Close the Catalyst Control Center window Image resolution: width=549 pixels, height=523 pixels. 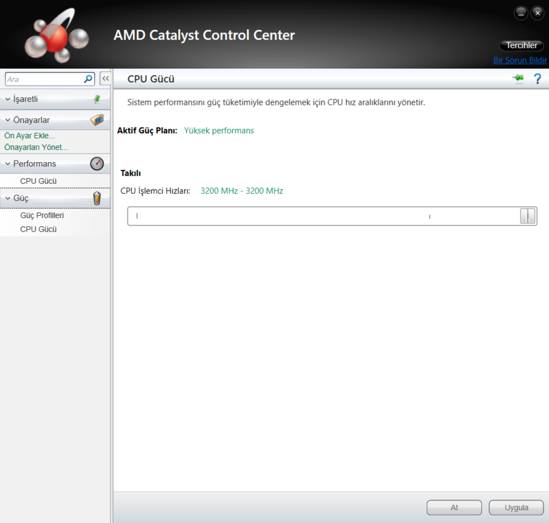click(x=537, y=13)
